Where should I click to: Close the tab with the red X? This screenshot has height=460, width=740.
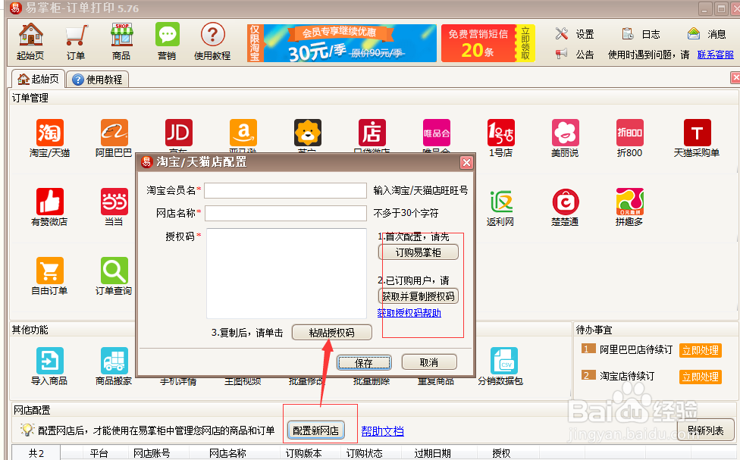[735, 77]
